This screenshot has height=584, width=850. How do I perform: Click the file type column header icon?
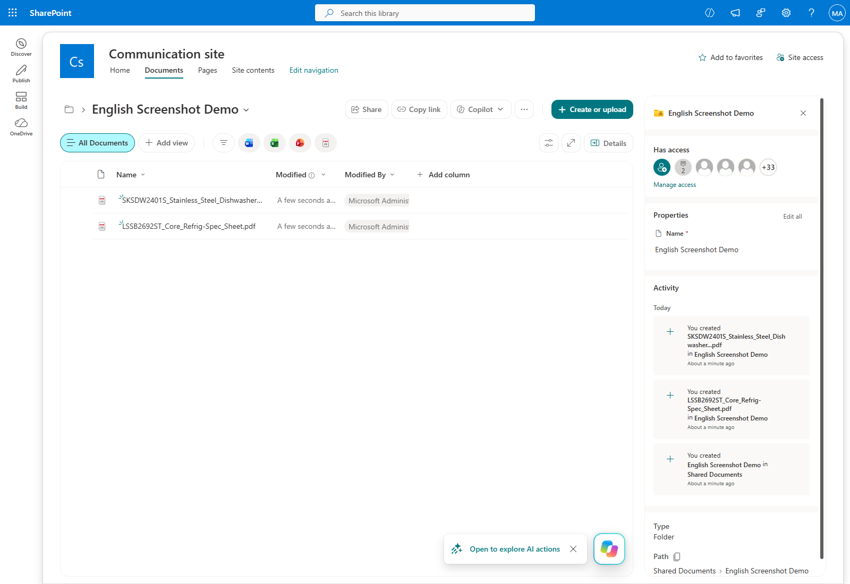click(101, 174)
